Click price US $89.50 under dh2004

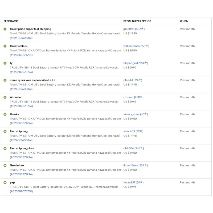(130, 153)
